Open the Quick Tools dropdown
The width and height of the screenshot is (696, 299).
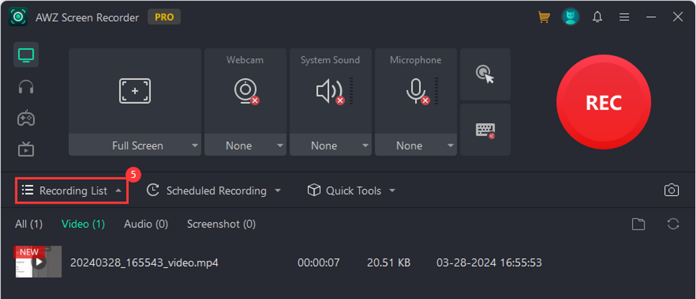[x=351, y=191]
